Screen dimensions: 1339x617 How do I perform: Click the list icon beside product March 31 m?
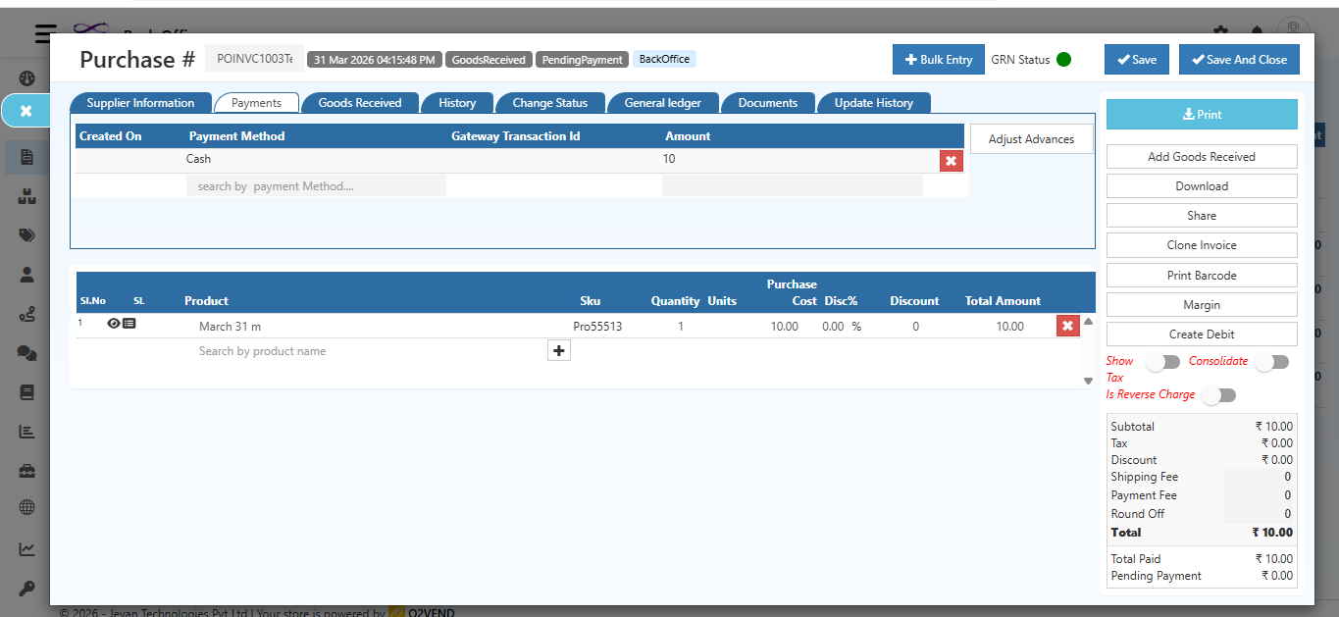pos(129,324)
